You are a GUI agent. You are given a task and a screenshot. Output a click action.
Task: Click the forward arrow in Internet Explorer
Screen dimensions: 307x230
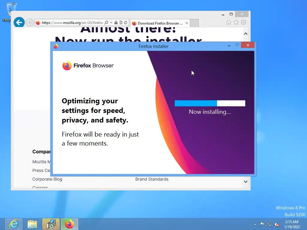(30, 22)
